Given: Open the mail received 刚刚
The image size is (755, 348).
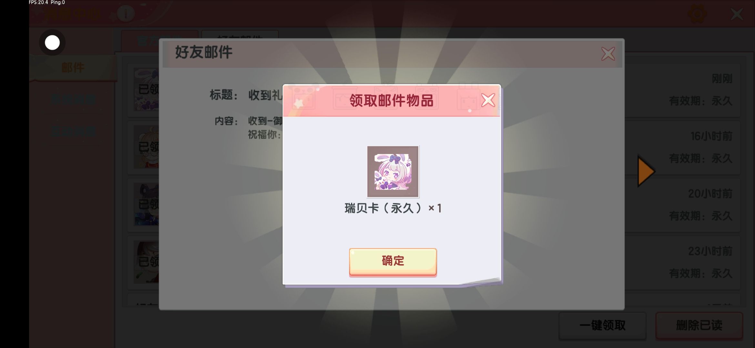Looking at the screenshot, I should tap(434, 90).
